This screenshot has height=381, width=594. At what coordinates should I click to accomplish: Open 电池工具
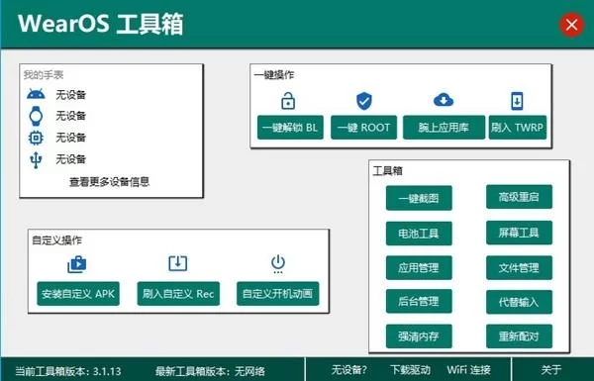click(419, 234)
